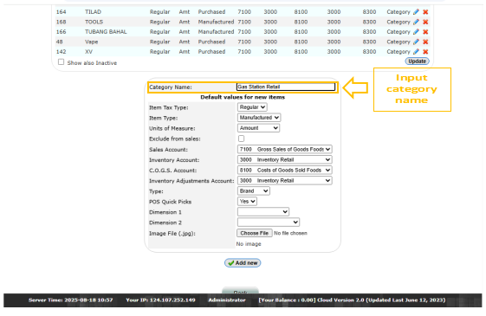Edit the TUBANG BAHAL category
This screenshot has height=316, width=486.
tap(416, 32)
